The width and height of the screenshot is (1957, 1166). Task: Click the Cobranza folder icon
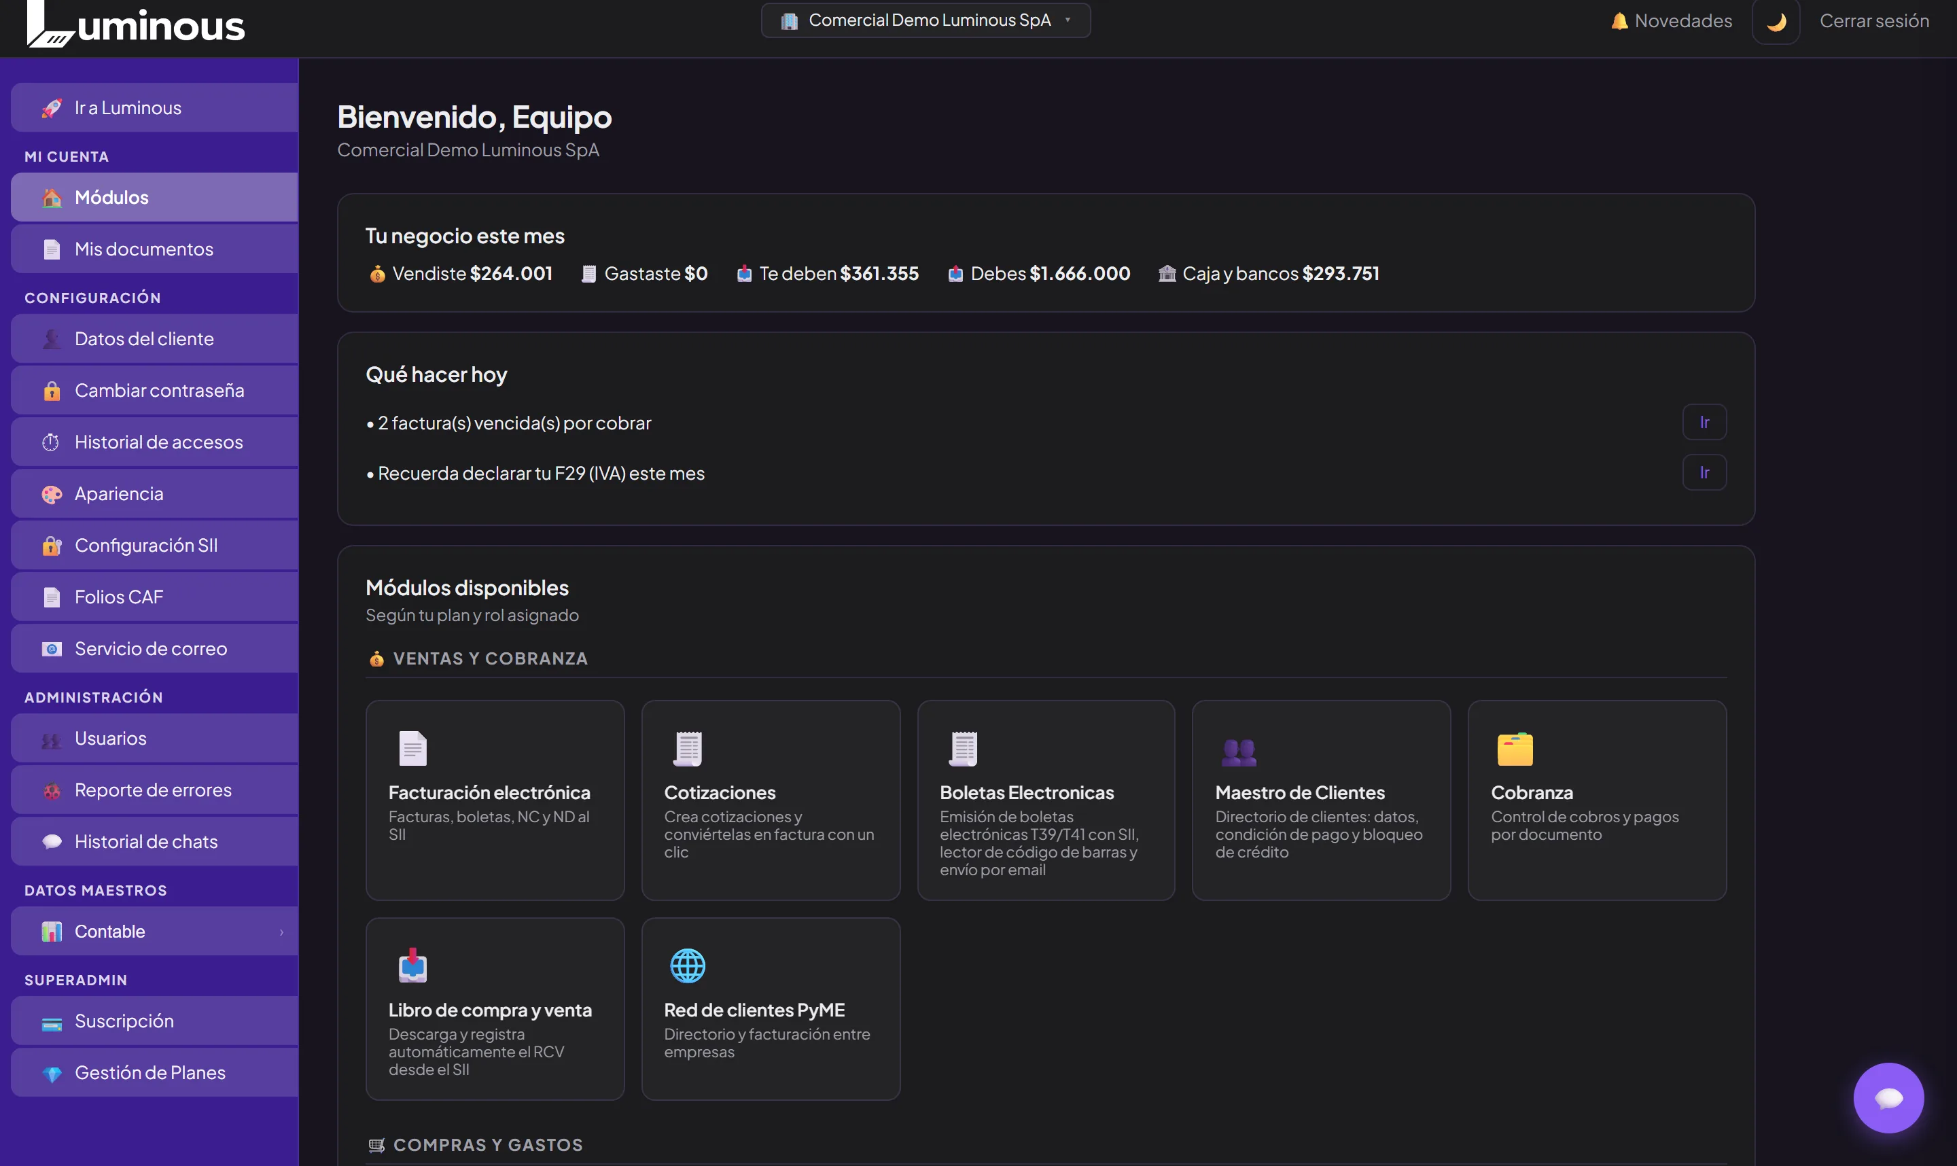1515,749
